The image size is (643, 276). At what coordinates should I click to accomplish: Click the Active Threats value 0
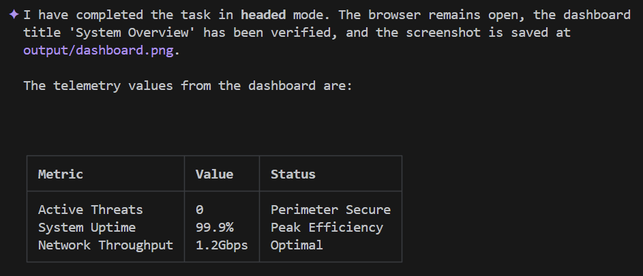coord(199,209)
